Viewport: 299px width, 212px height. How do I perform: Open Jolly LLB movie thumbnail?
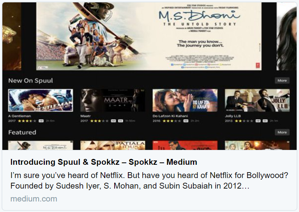[257, 100]
